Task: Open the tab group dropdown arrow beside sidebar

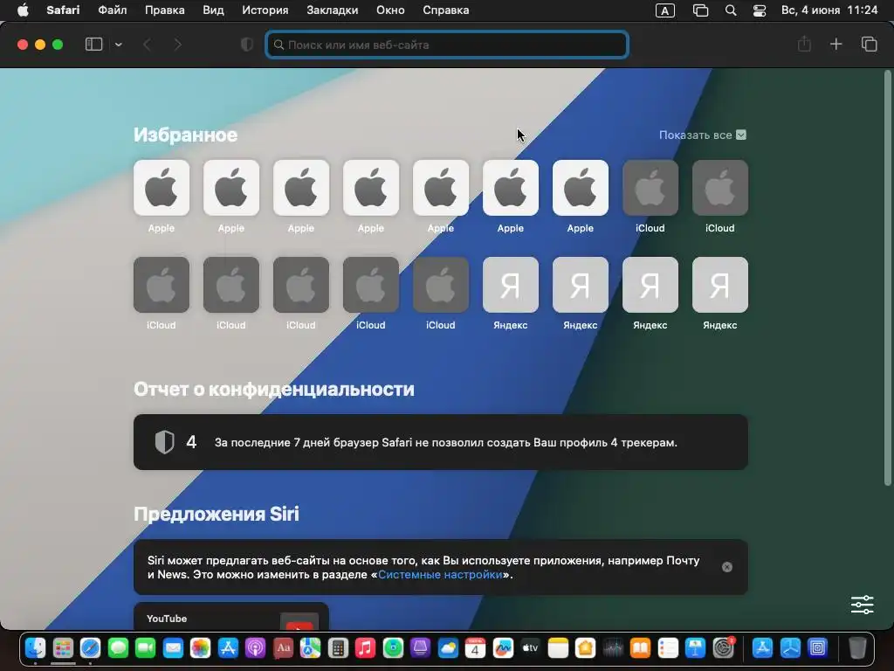Action: [x=118, y=45]
